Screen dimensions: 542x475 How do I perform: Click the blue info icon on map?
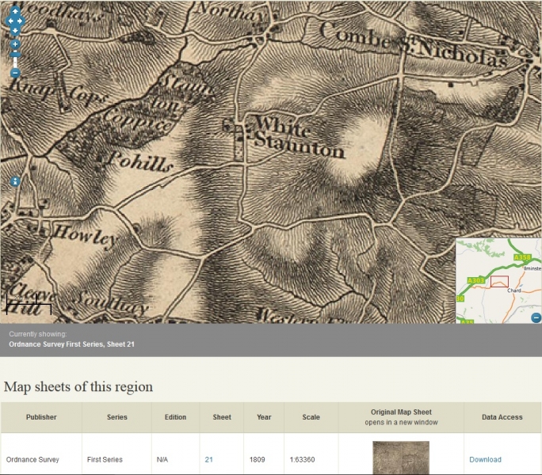pyautogui.click(x=14, y=181)
